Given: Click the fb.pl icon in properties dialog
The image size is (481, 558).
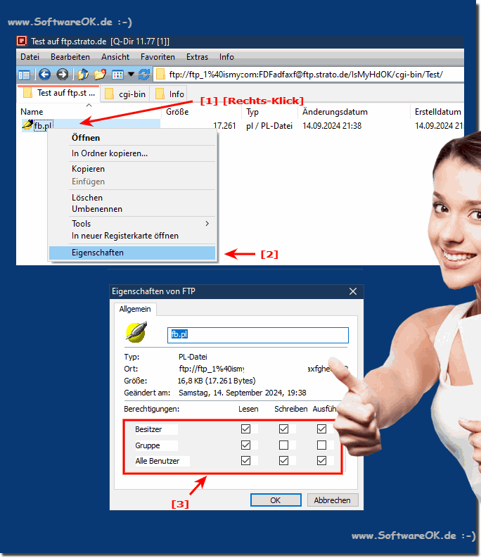Looking at the screenshot, I should click(x=136, y=332).
